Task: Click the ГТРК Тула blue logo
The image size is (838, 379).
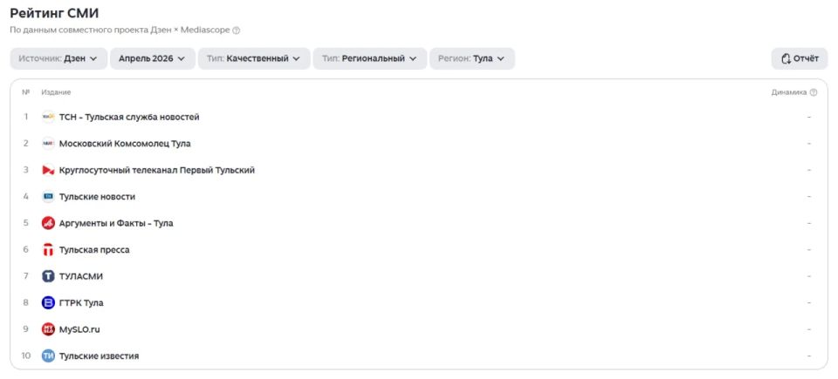Action: tap(48, 302)
